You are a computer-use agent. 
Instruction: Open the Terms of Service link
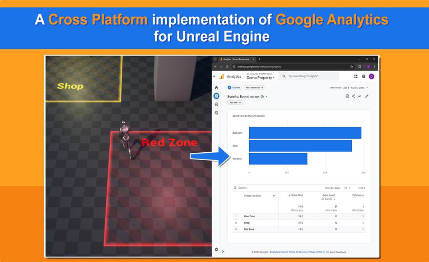(298, 252)
